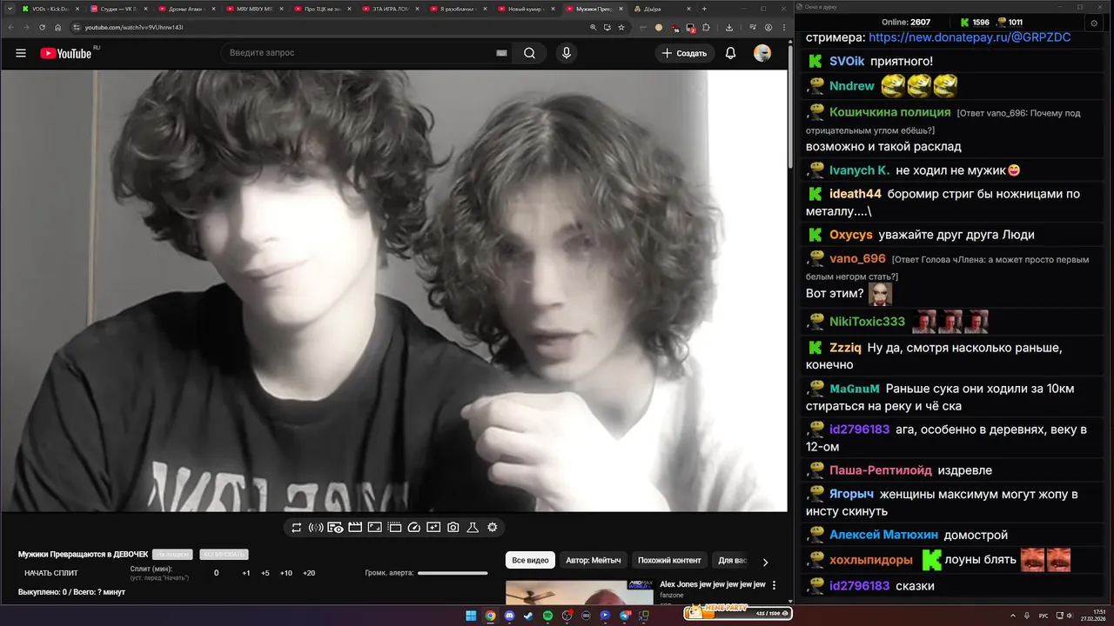1114x626 pixels.
Task: Select the Автор: Мейтыч chip
Action: tap(594, 561)
